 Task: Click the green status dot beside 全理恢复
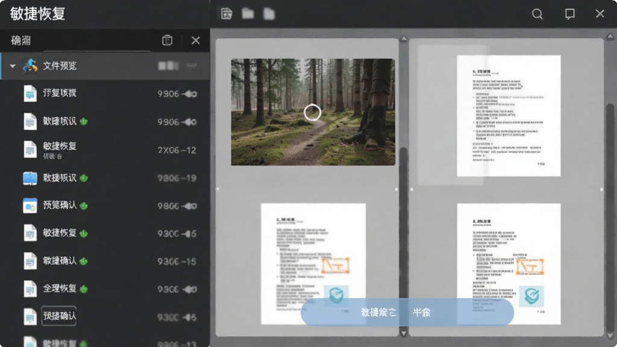click(x=83, y=289)
